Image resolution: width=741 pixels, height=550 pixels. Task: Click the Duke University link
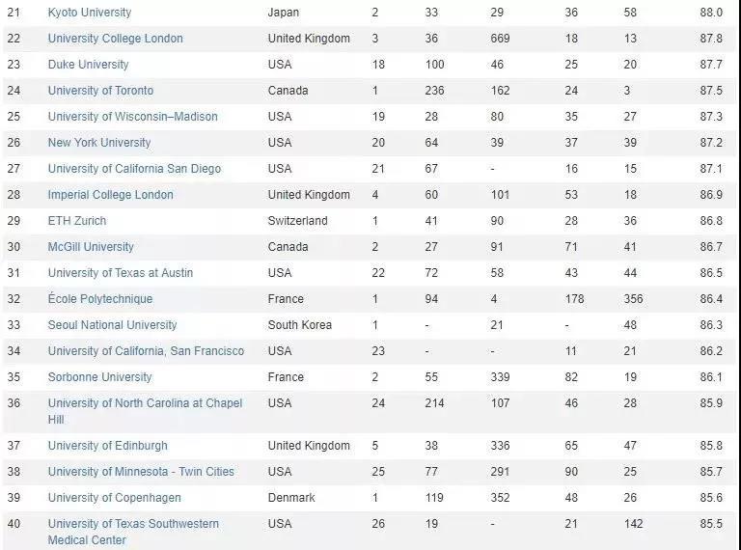point(89,65)
